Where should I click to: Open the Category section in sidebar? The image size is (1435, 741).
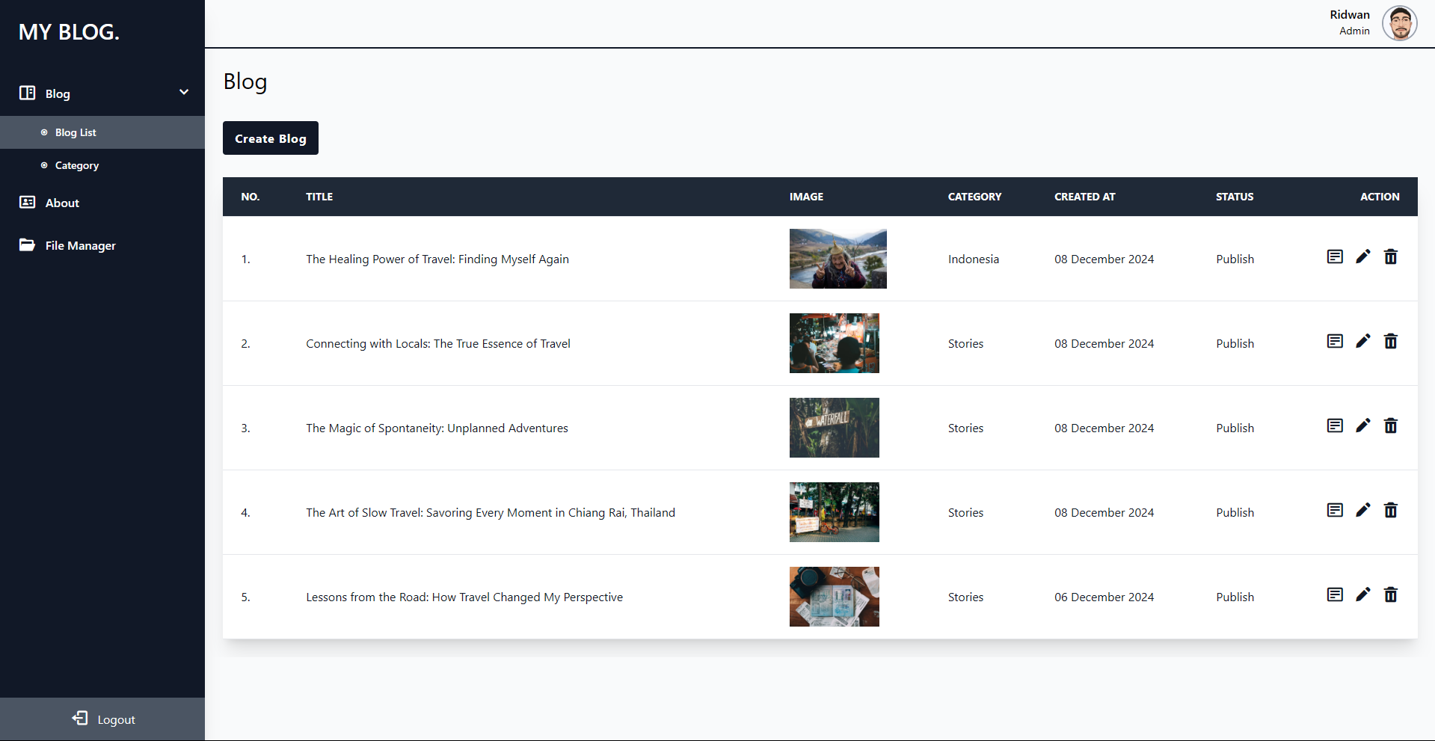(x=76, y=165)
